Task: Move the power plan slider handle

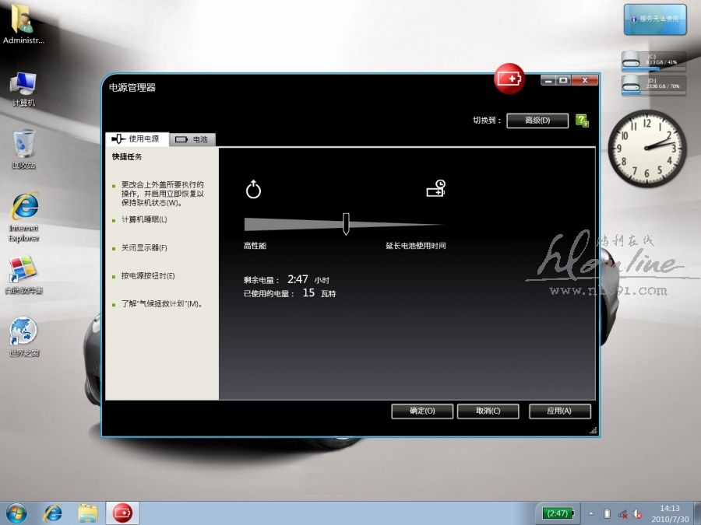Action: (346, 224)
